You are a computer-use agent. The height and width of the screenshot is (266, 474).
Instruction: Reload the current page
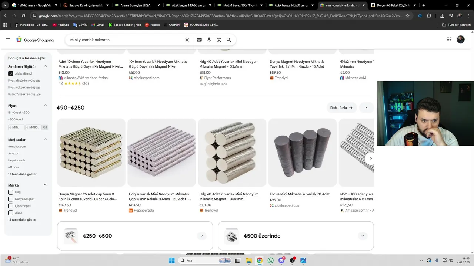23,16
